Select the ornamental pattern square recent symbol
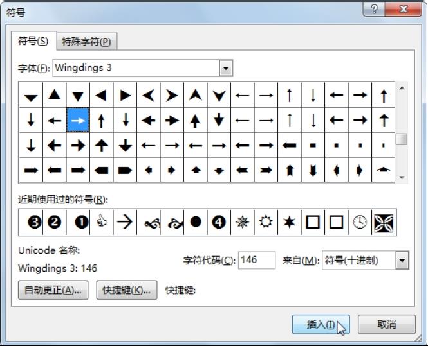 384,222
